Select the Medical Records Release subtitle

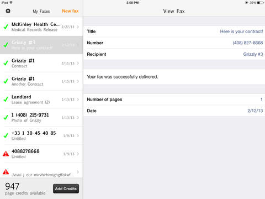click(x=34, y=30)
